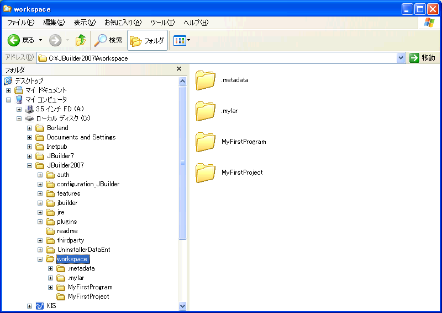Click the folder tree scrollbar down arrow
This screenshot has width=442, height=313.
click(183, 306)
